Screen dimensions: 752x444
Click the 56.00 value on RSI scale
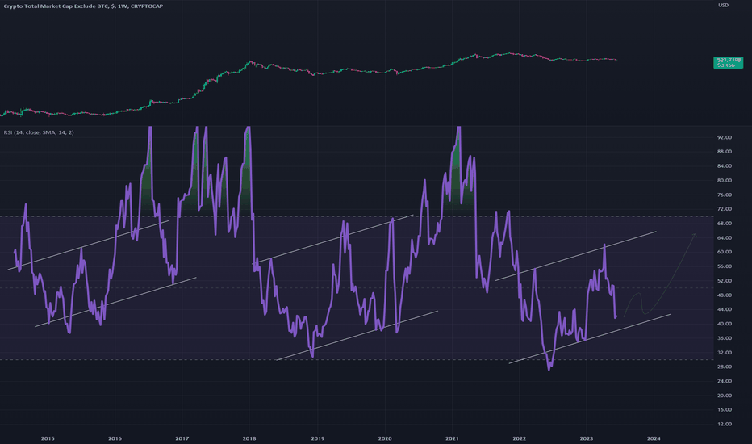pyautogui.click(x=725, y=266)
